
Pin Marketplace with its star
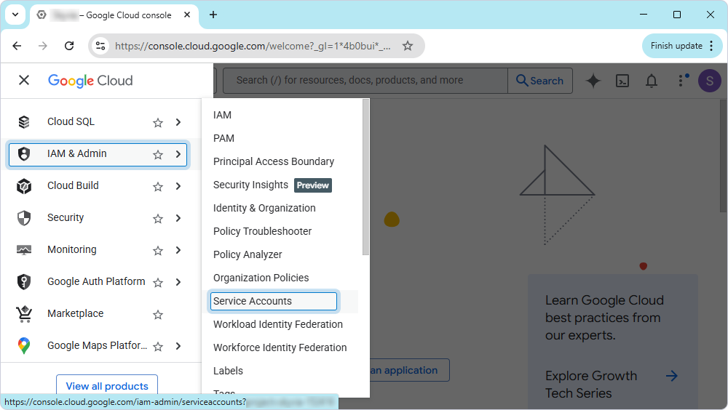coord(158,315)
